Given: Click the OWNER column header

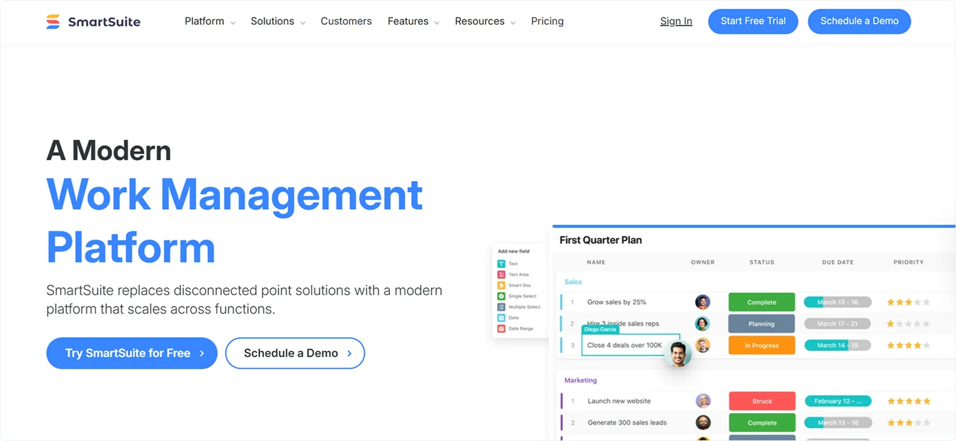Looking at the screenshot, I should point(703,262).
